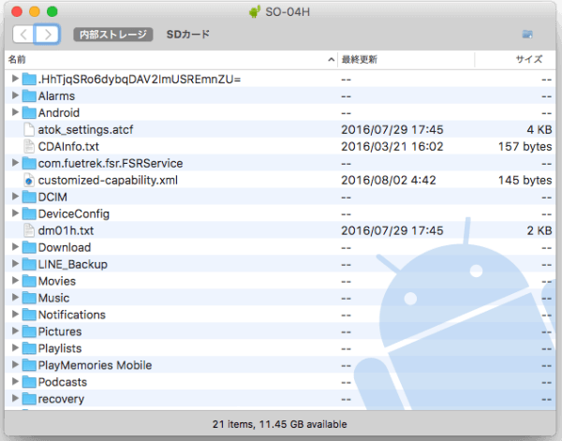The height and width of the screenshot is (441, 562).
Task: Click the Music folder icon
Action: click(x=29, y=298)
